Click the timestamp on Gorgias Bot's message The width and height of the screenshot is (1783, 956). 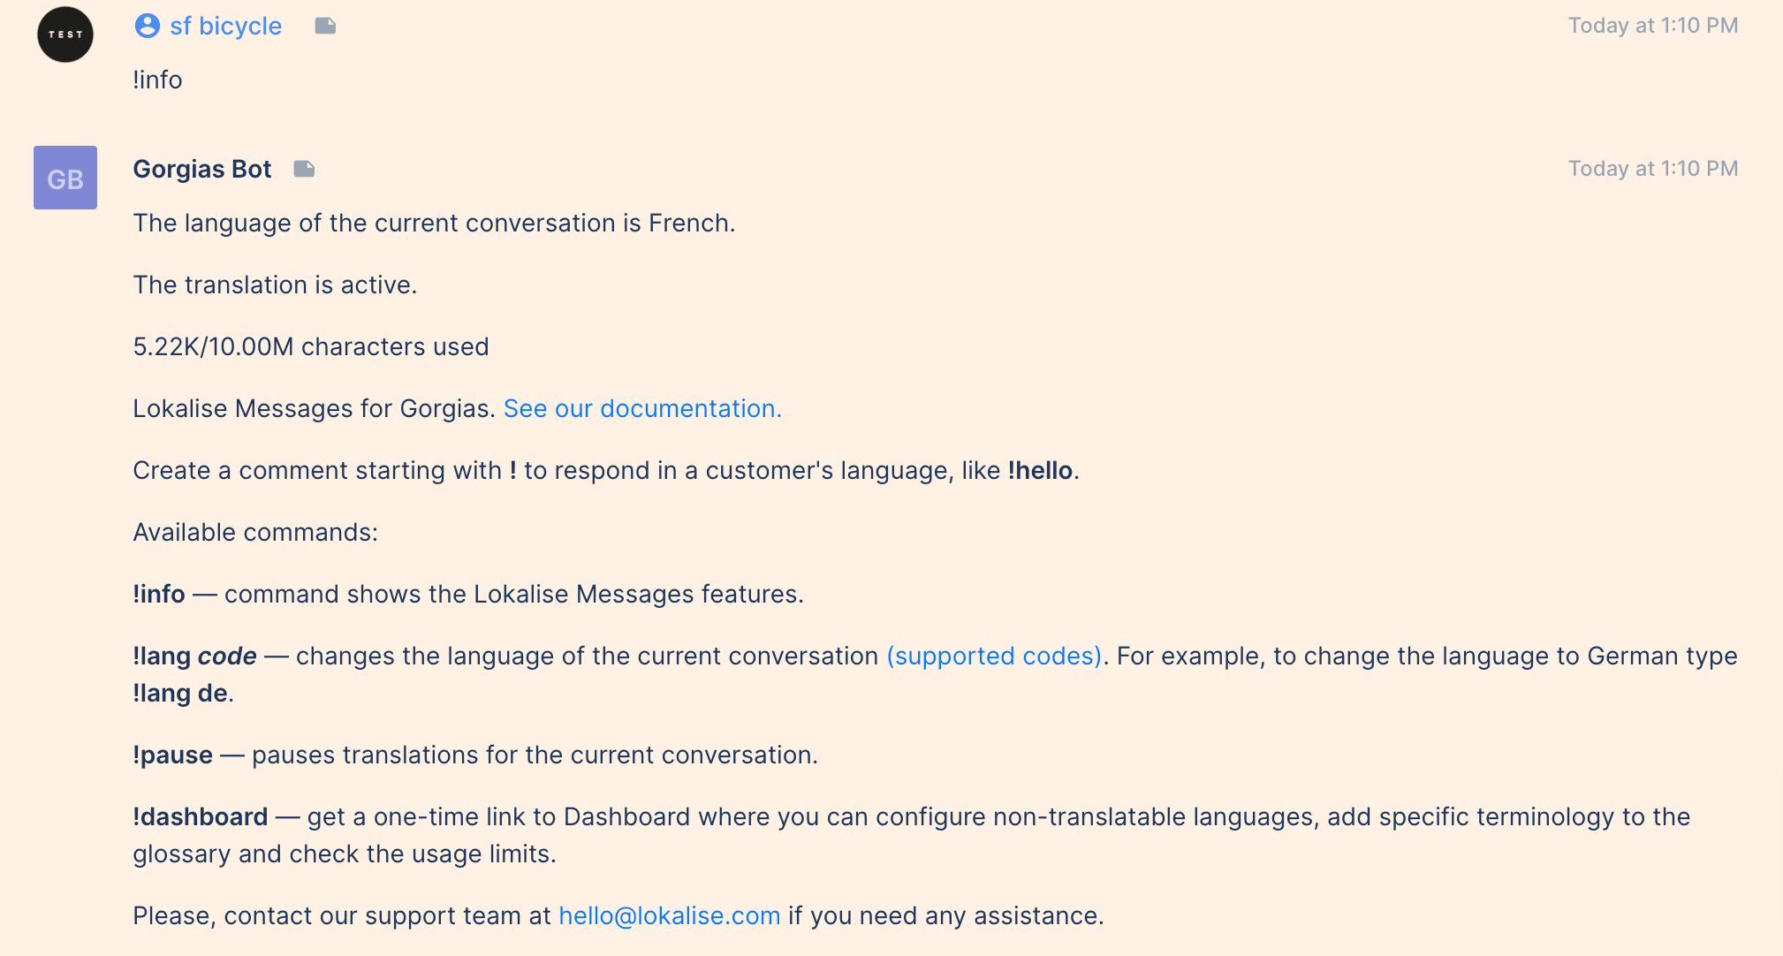click(x=1652, y=169)
